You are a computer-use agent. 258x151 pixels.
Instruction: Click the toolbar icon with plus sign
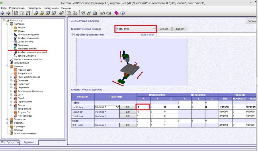tap(62, 13)
